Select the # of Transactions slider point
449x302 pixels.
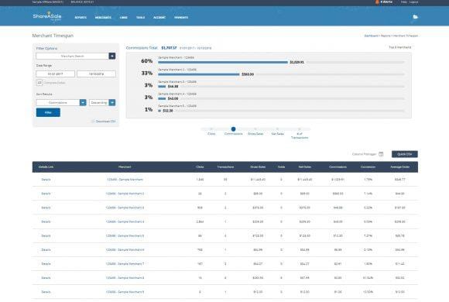(300, 129)
